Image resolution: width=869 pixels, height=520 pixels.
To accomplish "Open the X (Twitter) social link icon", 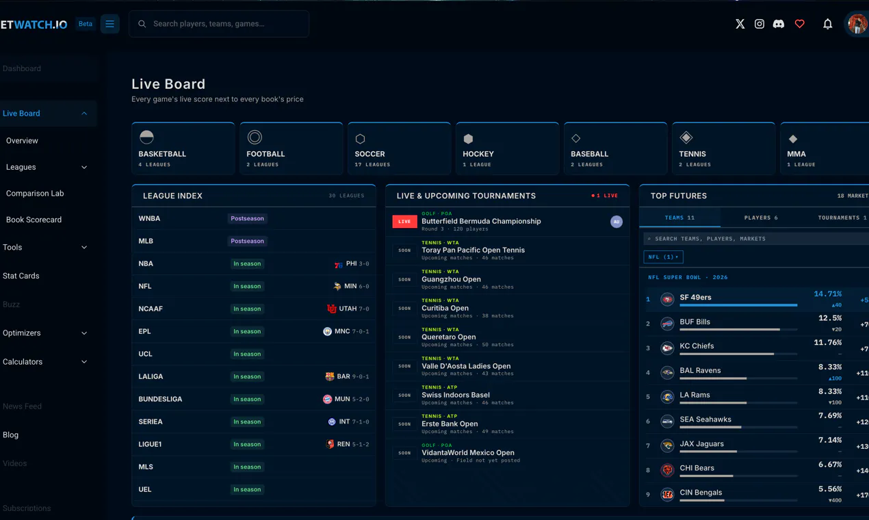I will [740, 24].
